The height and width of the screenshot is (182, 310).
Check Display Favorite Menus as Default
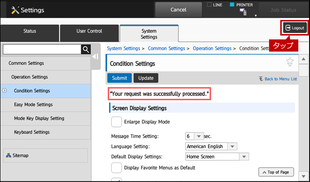pos(116,168)
